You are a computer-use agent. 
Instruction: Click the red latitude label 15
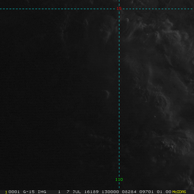pyautogui.click(x=119, y=8)
